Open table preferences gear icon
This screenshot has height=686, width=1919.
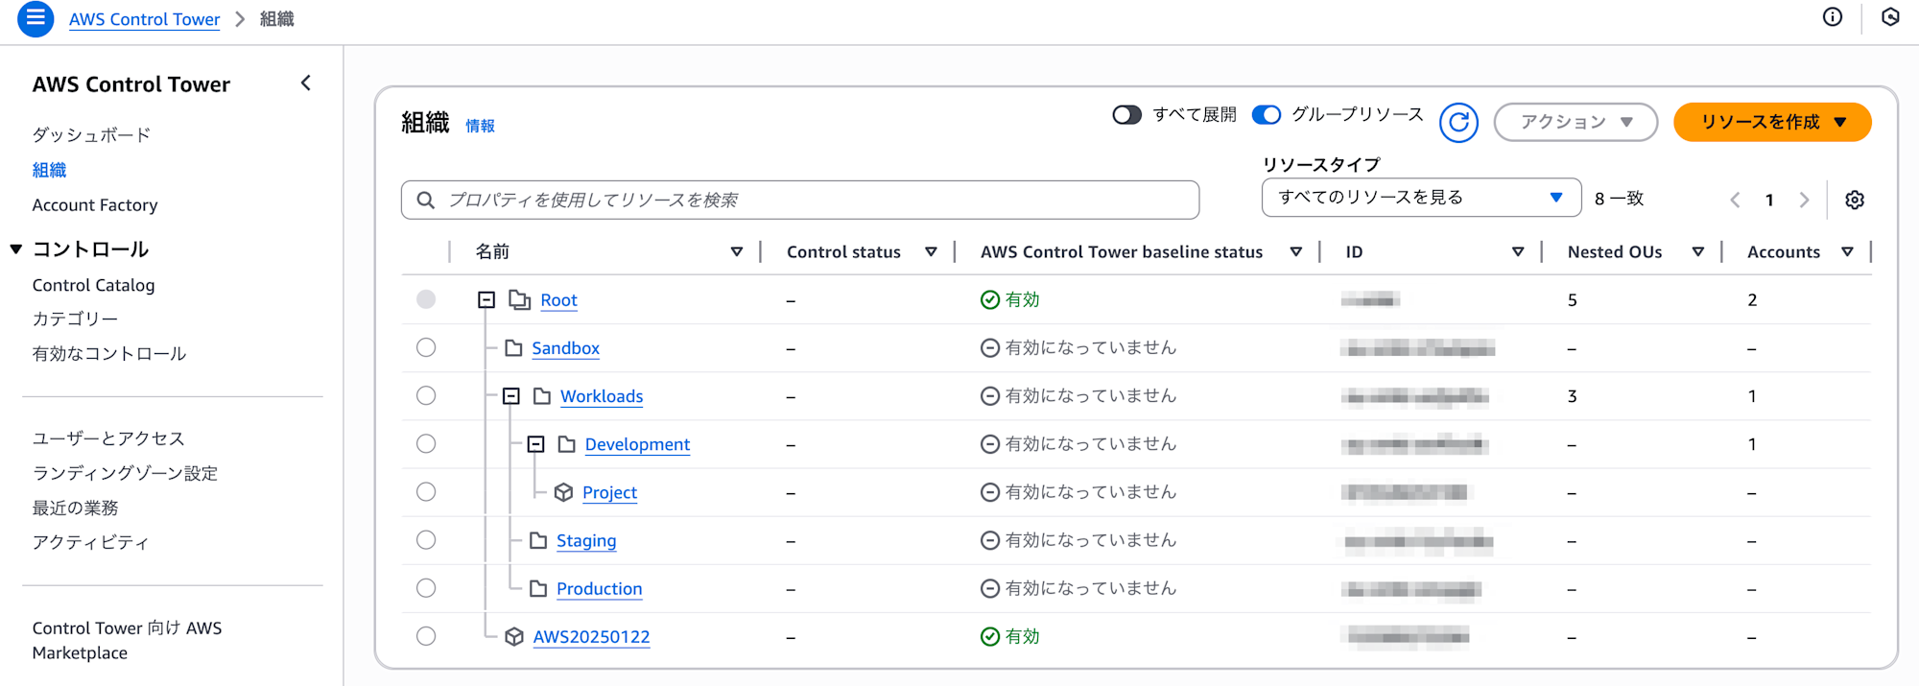point(1855,200)
